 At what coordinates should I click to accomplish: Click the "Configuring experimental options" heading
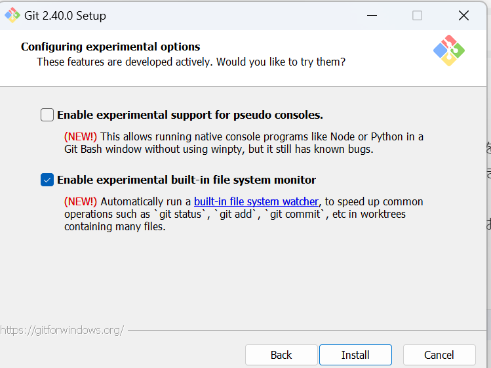click(111, 47)
